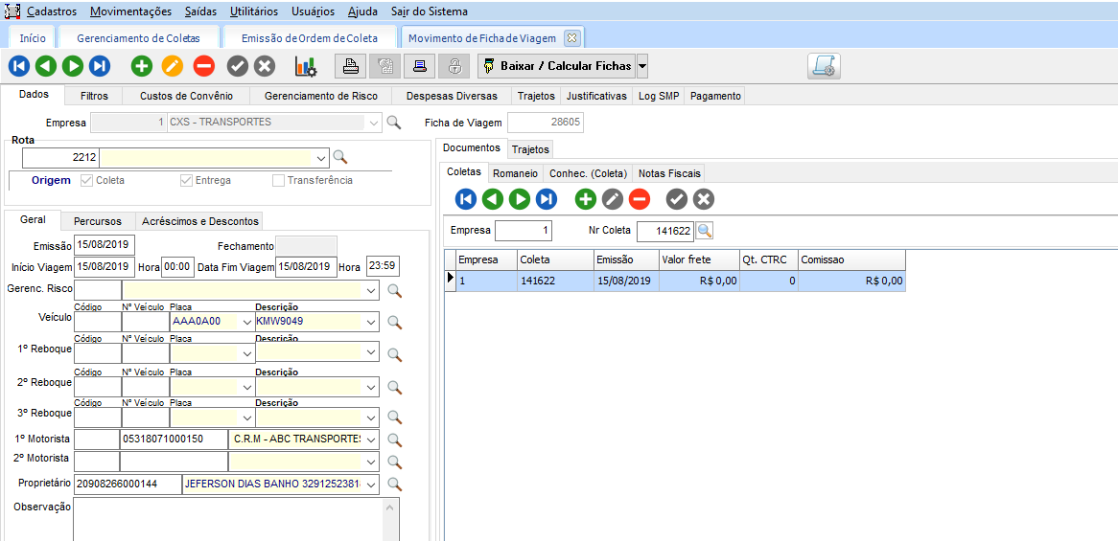
Task: Expand the Veículo Placa dropdown
Action: [247, 322]
